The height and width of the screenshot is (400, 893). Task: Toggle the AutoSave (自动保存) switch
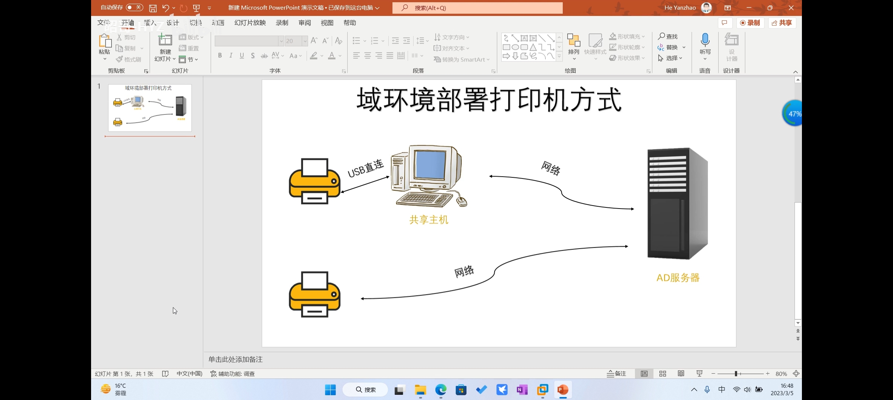click(x=134, y=7)
